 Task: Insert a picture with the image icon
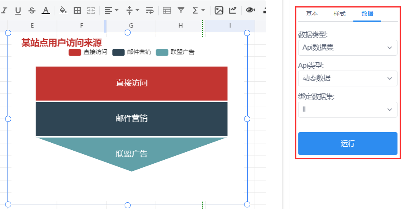[219, 11]
